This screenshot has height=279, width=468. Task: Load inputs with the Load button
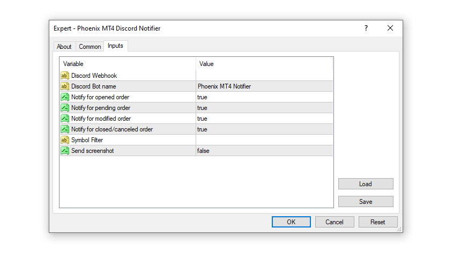tap(366, 183)
